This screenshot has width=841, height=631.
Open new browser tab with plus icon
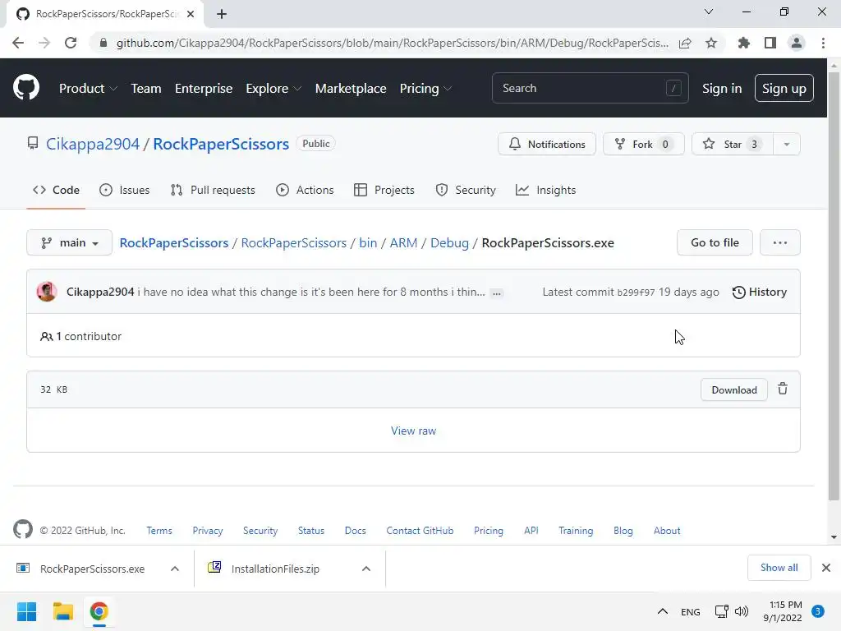(222, 14)
